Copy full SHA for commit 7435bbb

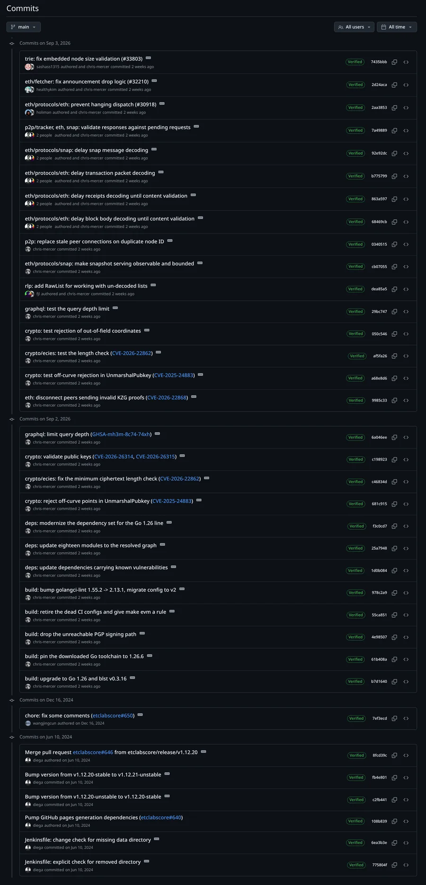(394, 62)
